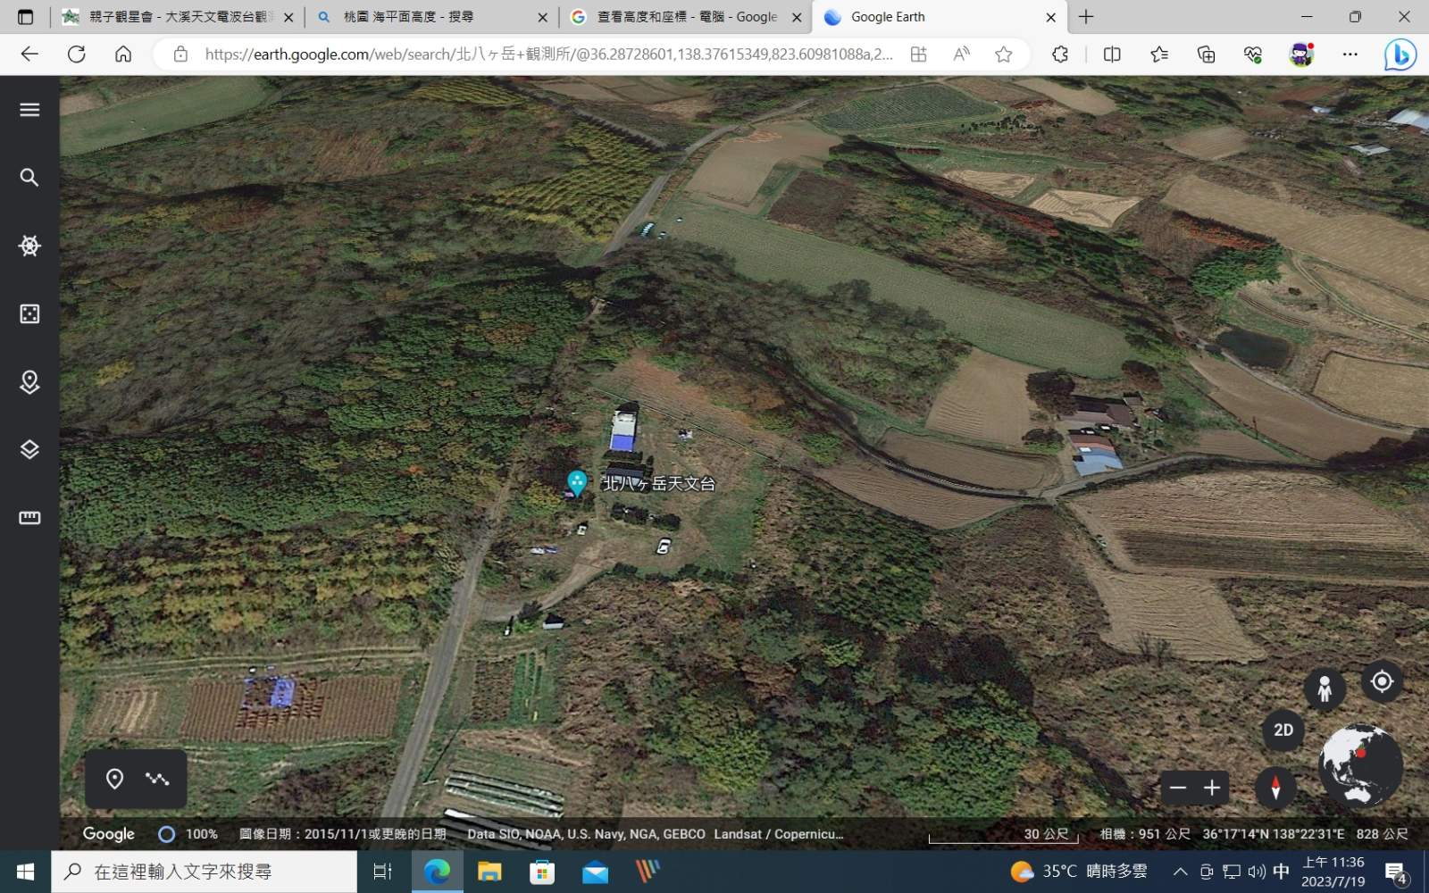The height and width of the screenshot is (893, 1429).
Task: Open Voyager ship wheel icon
Action: 29,246
